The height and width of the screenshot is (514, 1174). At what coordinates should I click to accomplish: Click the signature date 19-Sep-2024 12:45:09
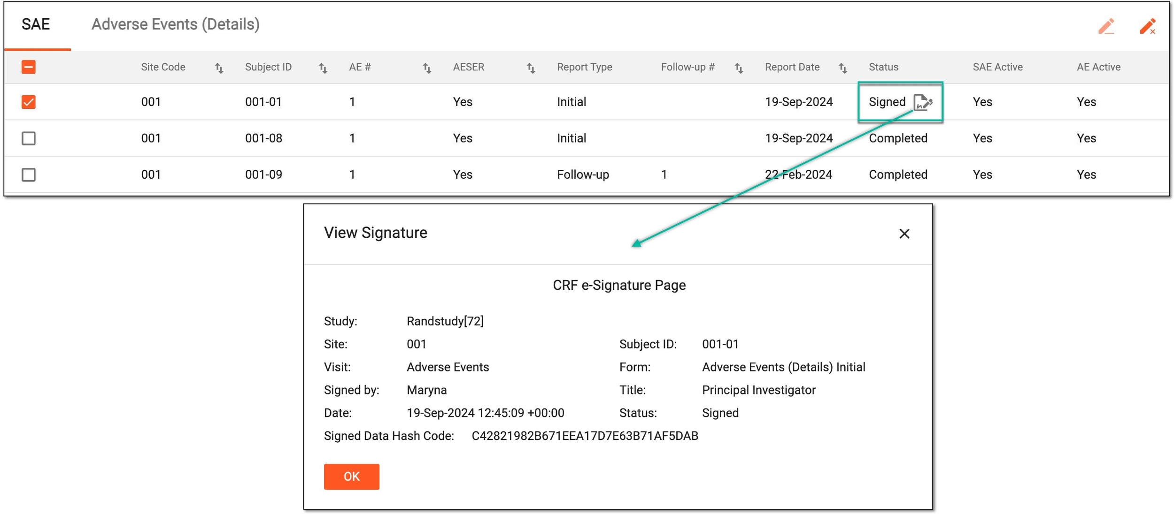tap(485, 413)
